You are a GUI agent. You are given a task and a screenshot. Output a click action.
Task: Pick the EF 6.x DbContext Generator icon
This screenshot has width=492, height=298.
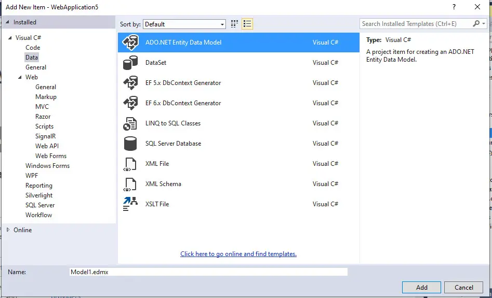tap(130, 103)
